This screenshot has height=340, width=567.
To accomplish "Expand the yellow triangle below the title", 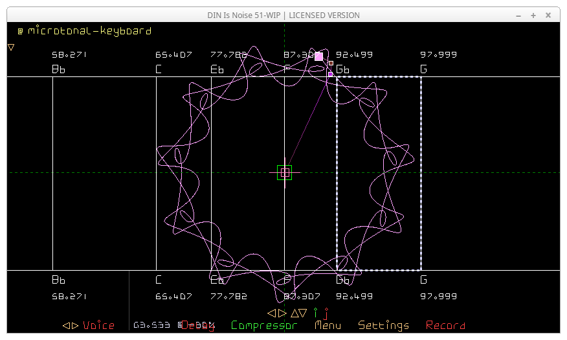I will point(11,47).
